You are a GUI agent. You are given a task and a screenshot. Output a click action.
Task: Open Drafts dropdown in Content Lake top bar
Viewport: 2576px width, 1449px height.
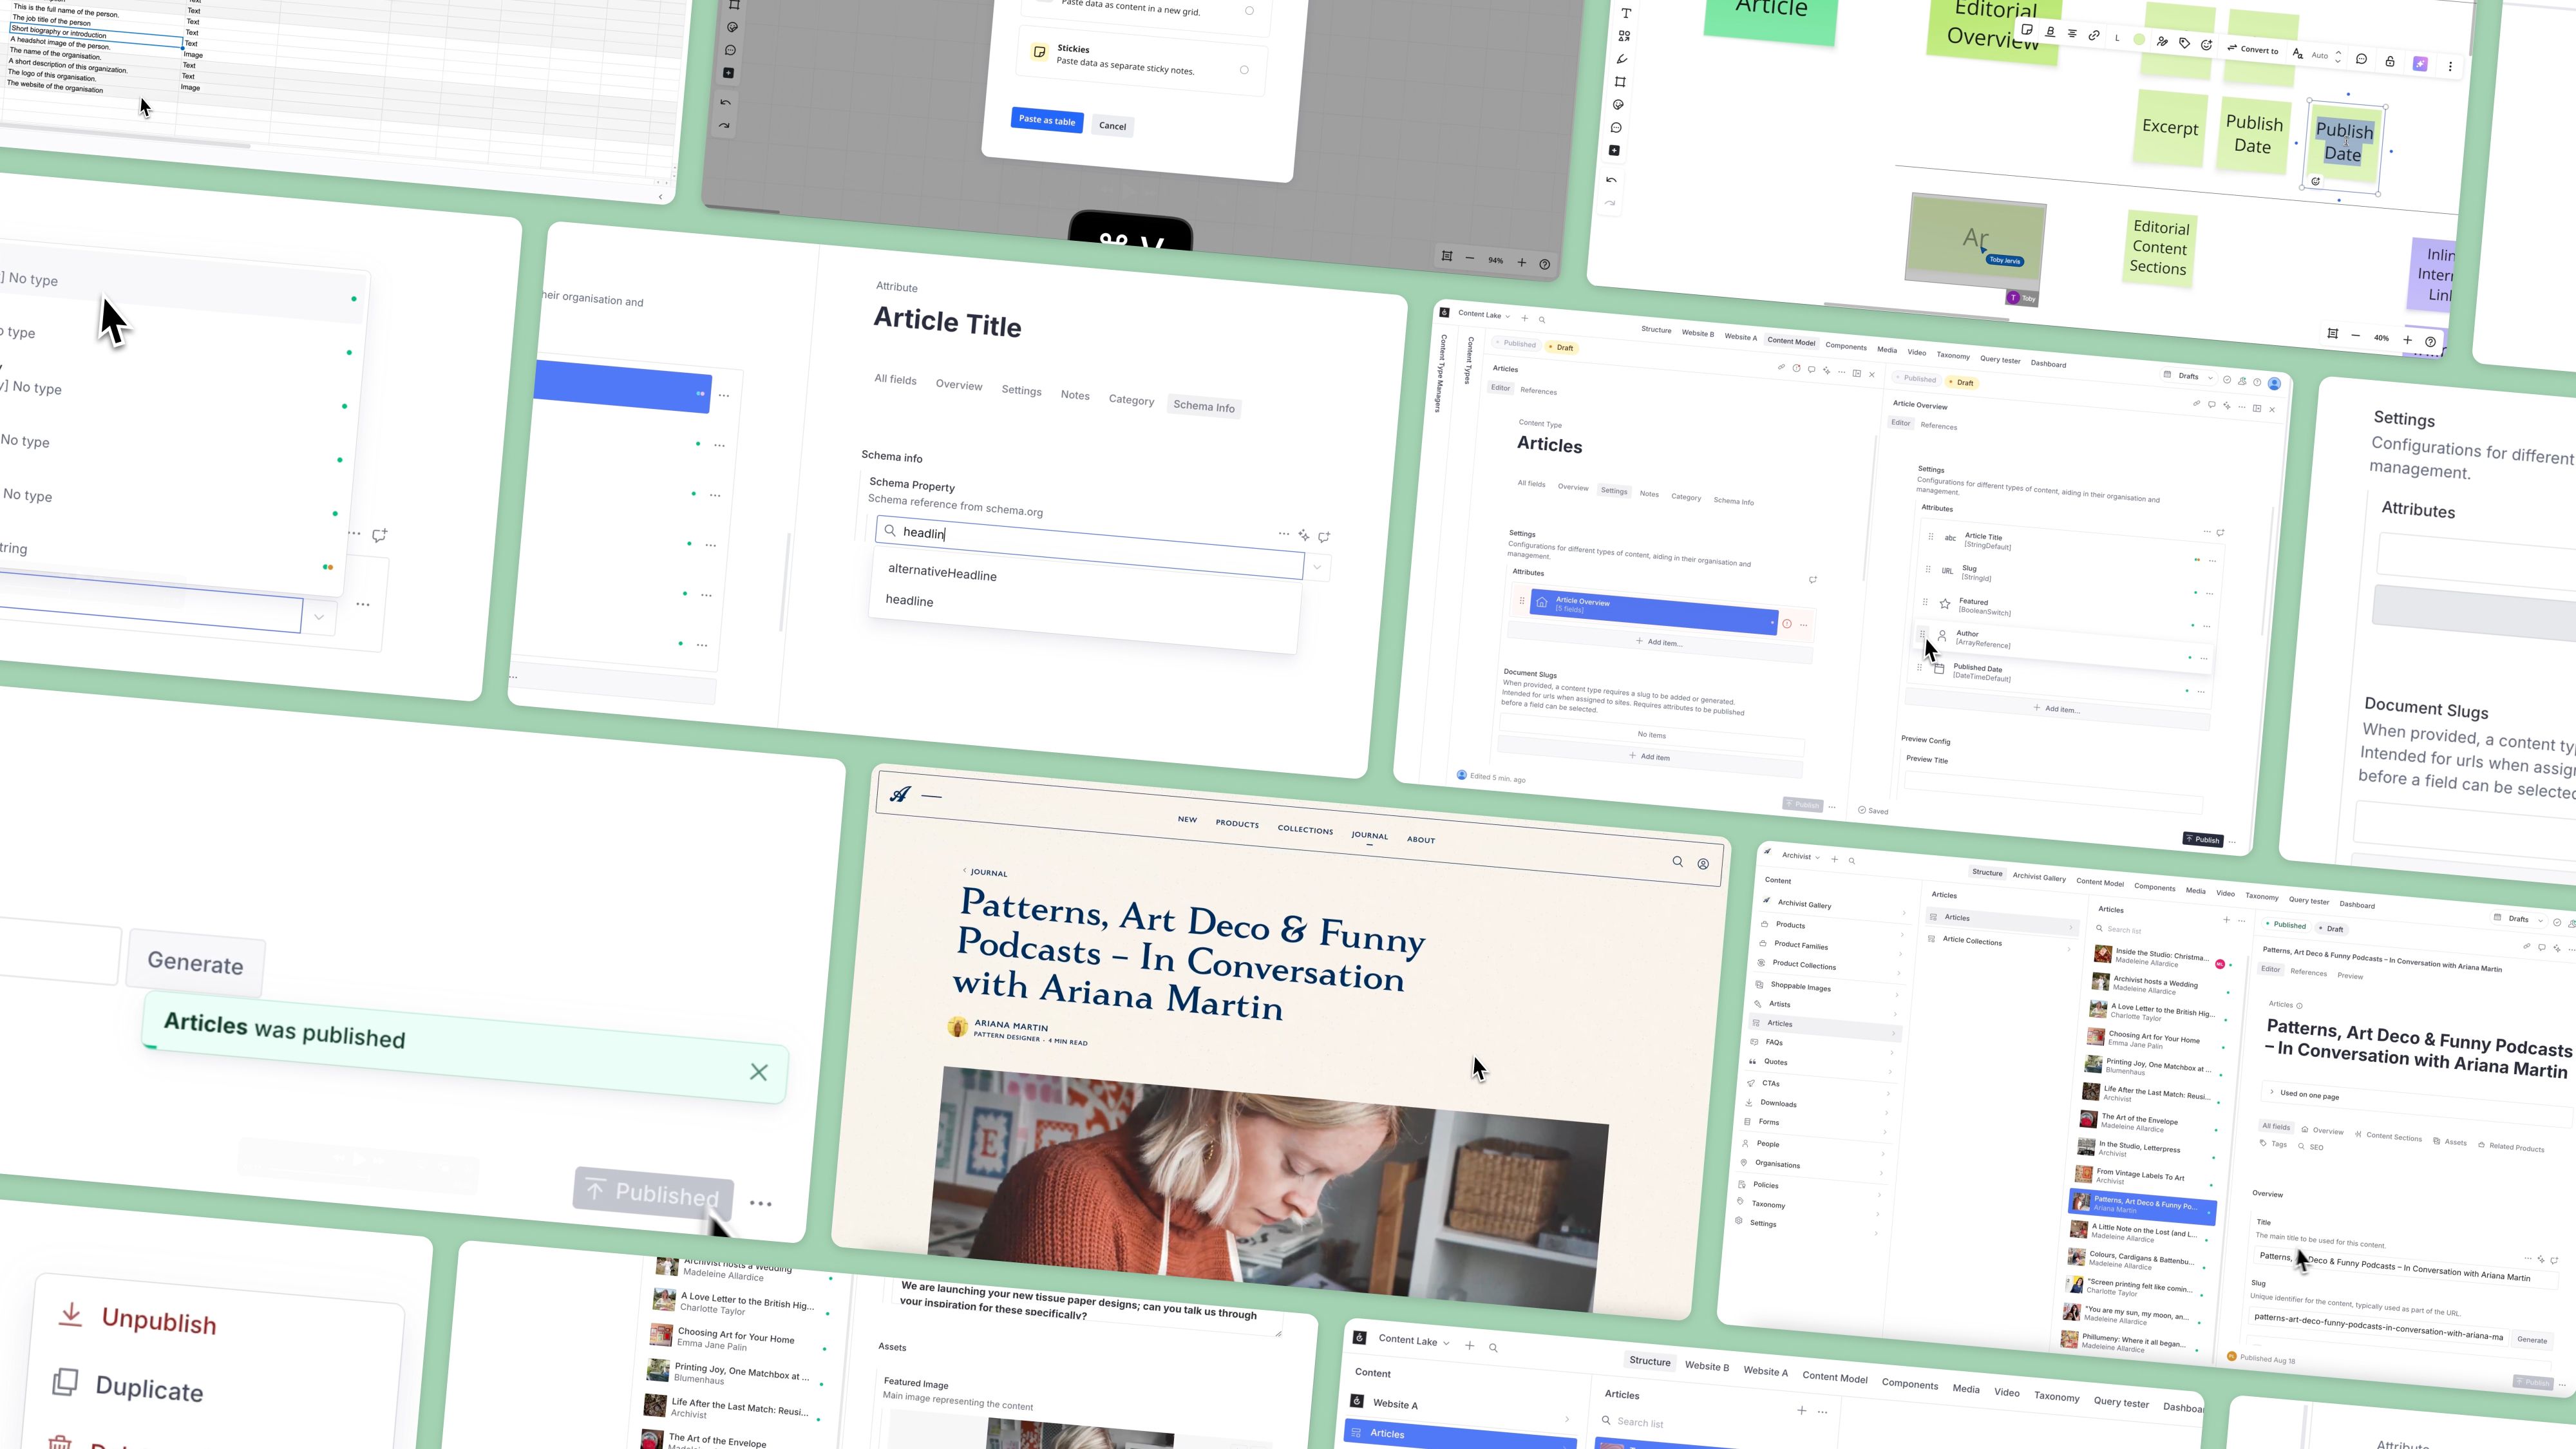[x=2190, y=377]
